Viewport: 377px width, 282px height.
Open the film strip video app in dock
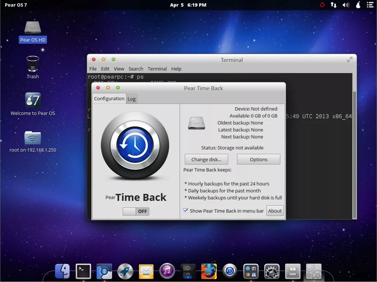(x=188, y=271)
